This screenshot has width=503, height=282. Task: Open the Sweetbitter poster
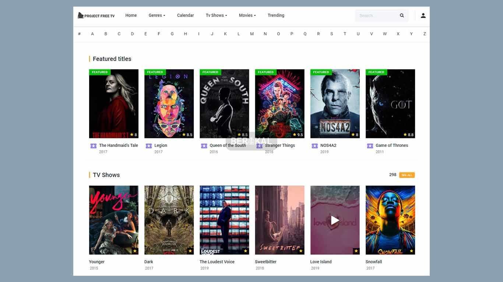click(x=280, y=220)
